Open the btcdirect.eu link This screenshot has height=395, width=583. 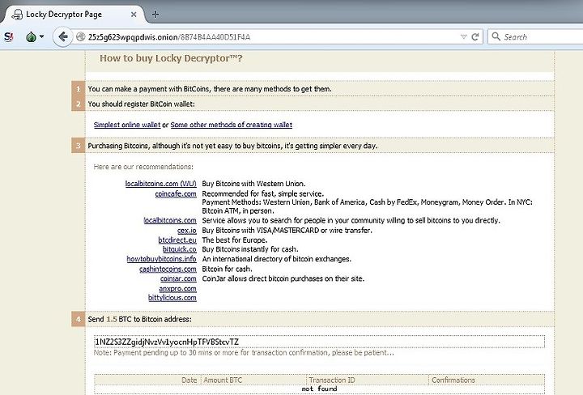point(177,240)
